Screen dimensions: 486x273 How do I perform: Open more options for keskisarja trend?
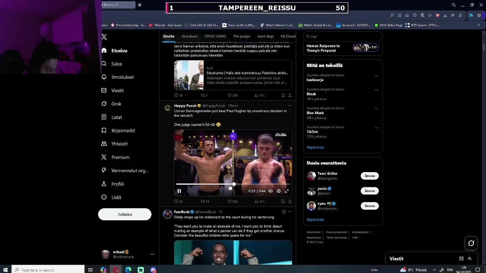376,76
